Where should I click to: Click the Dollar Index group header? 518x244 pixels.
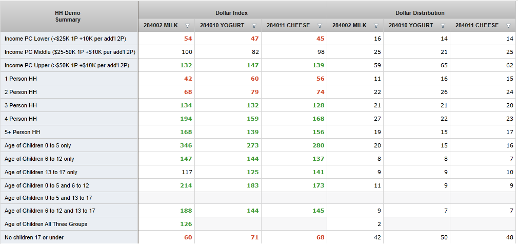232,13
